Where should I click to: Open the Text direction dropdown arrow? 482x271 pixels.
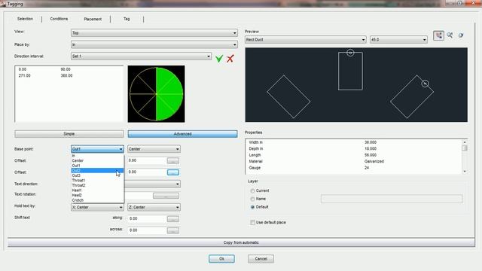(x=178, y=184)
